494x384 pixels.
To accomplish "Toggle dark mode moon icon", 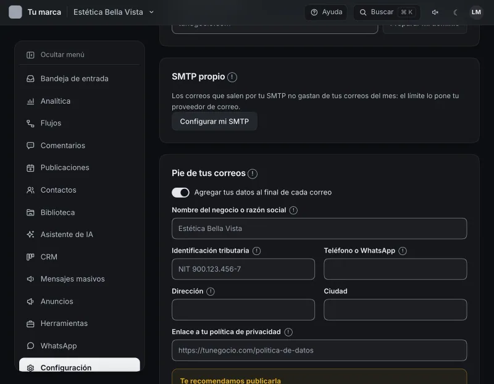I will pos(455,12).
